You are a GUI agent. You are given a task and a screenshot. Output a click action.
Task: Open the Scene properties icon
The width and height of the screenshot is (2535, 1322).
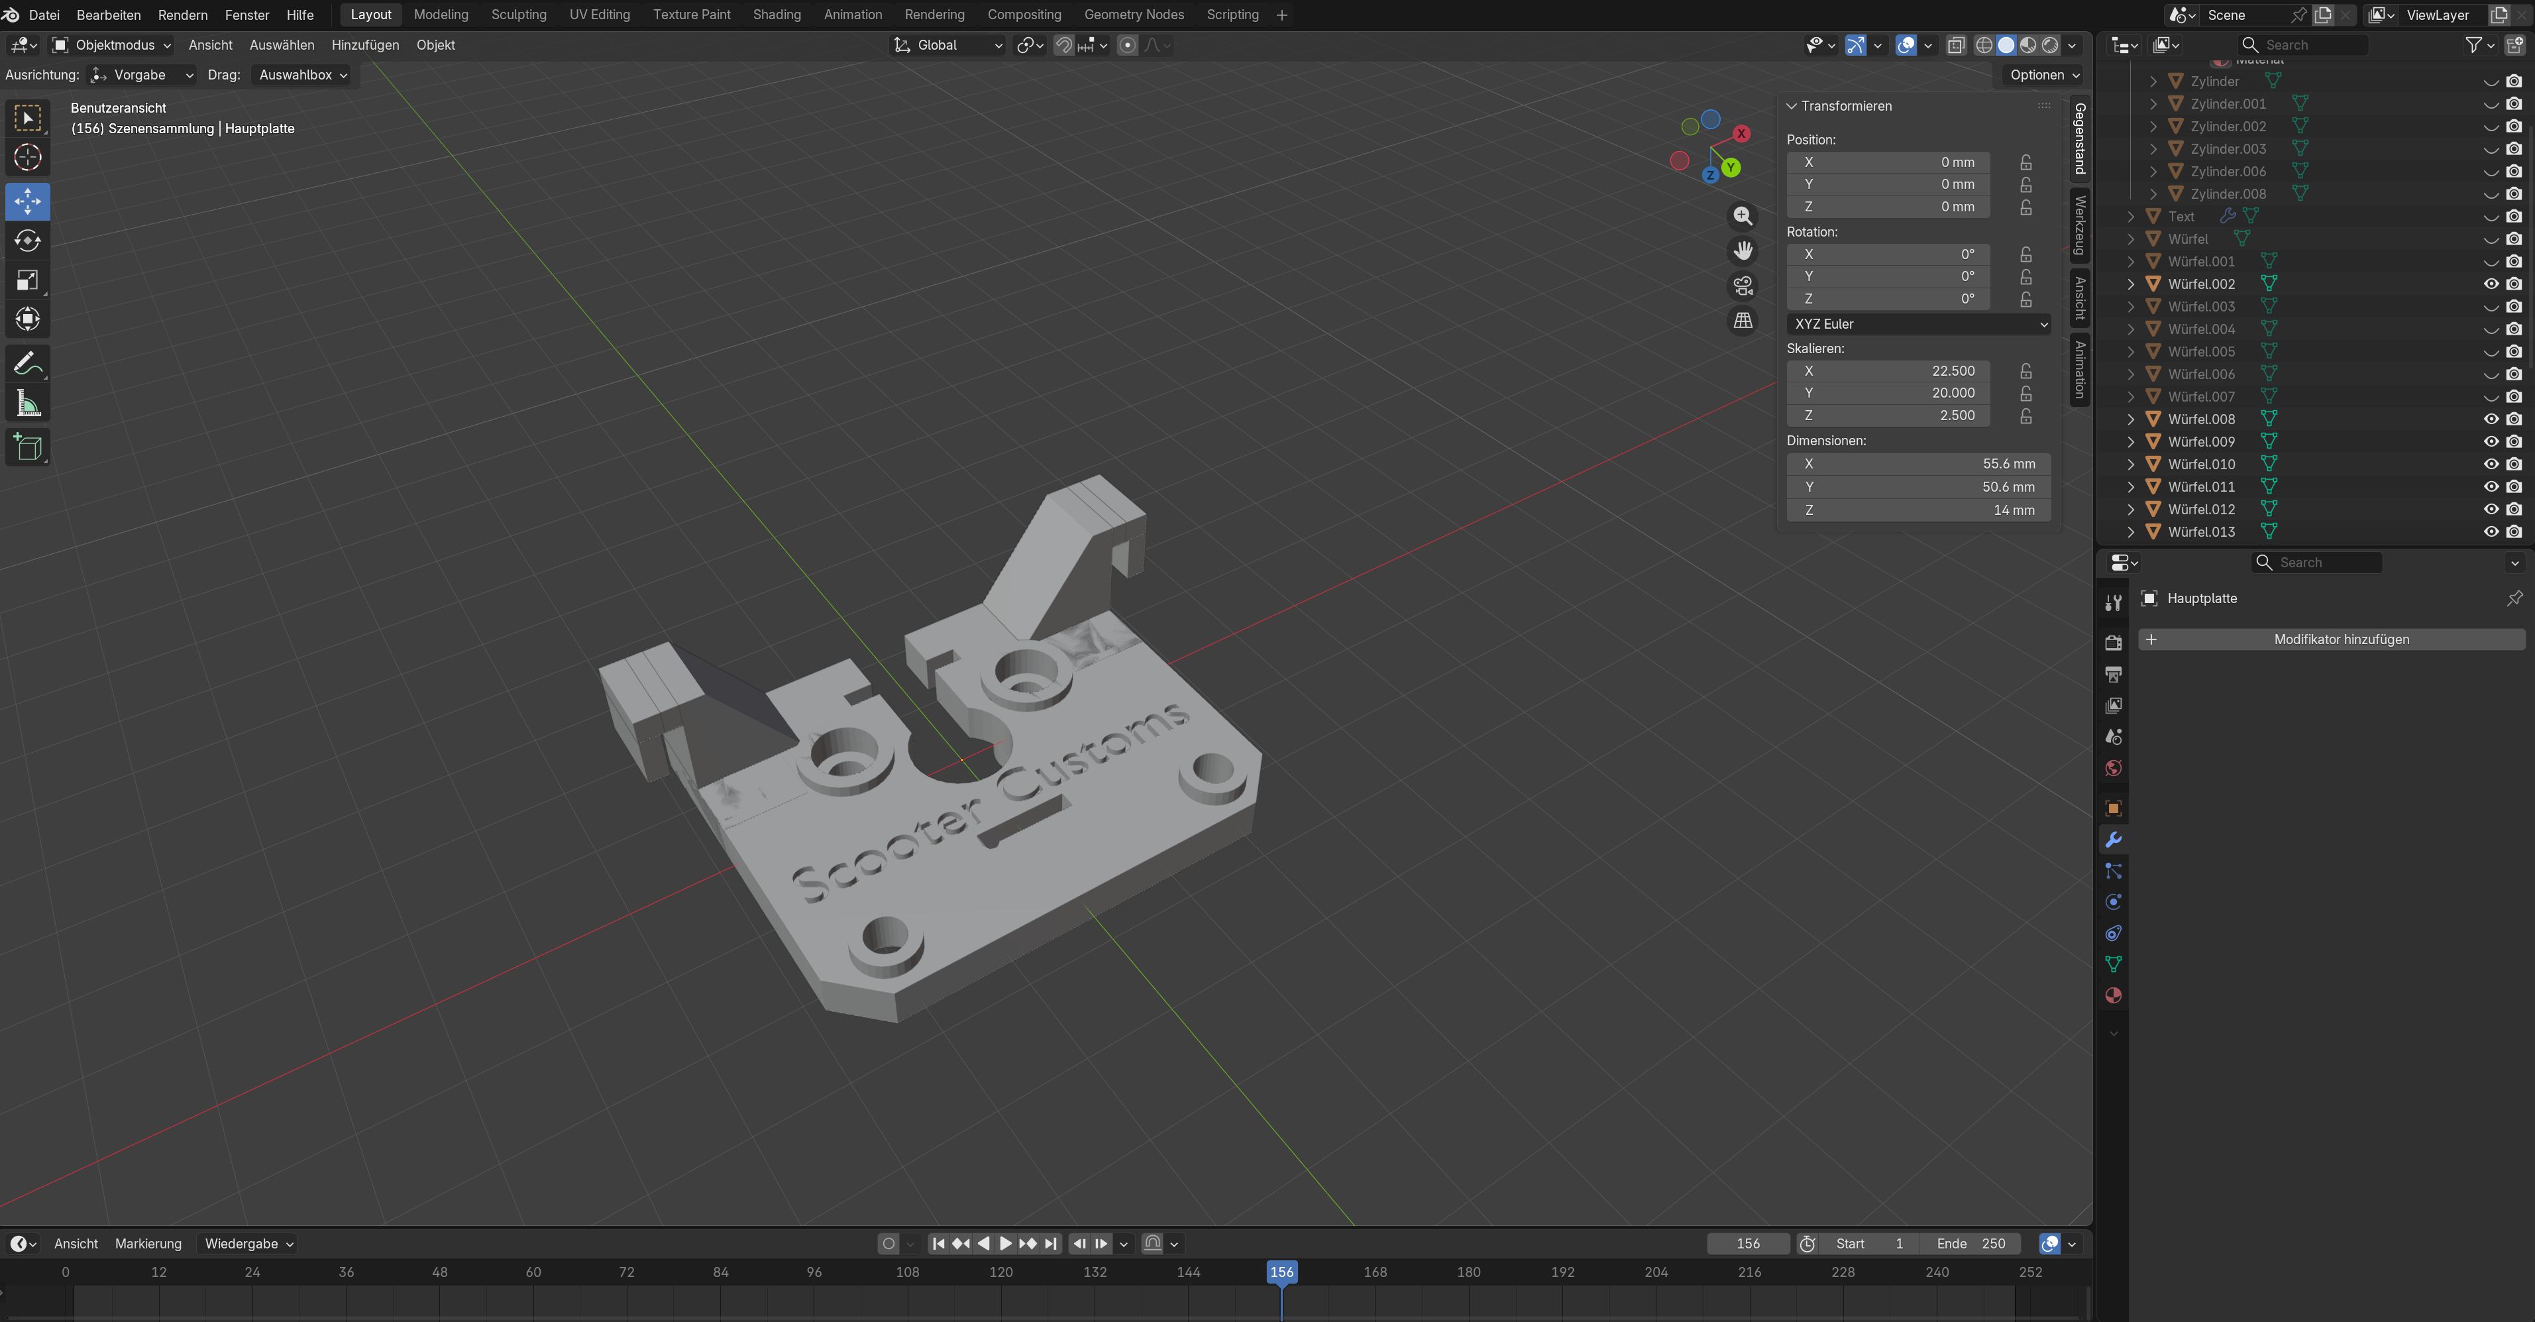point(2113,738)
